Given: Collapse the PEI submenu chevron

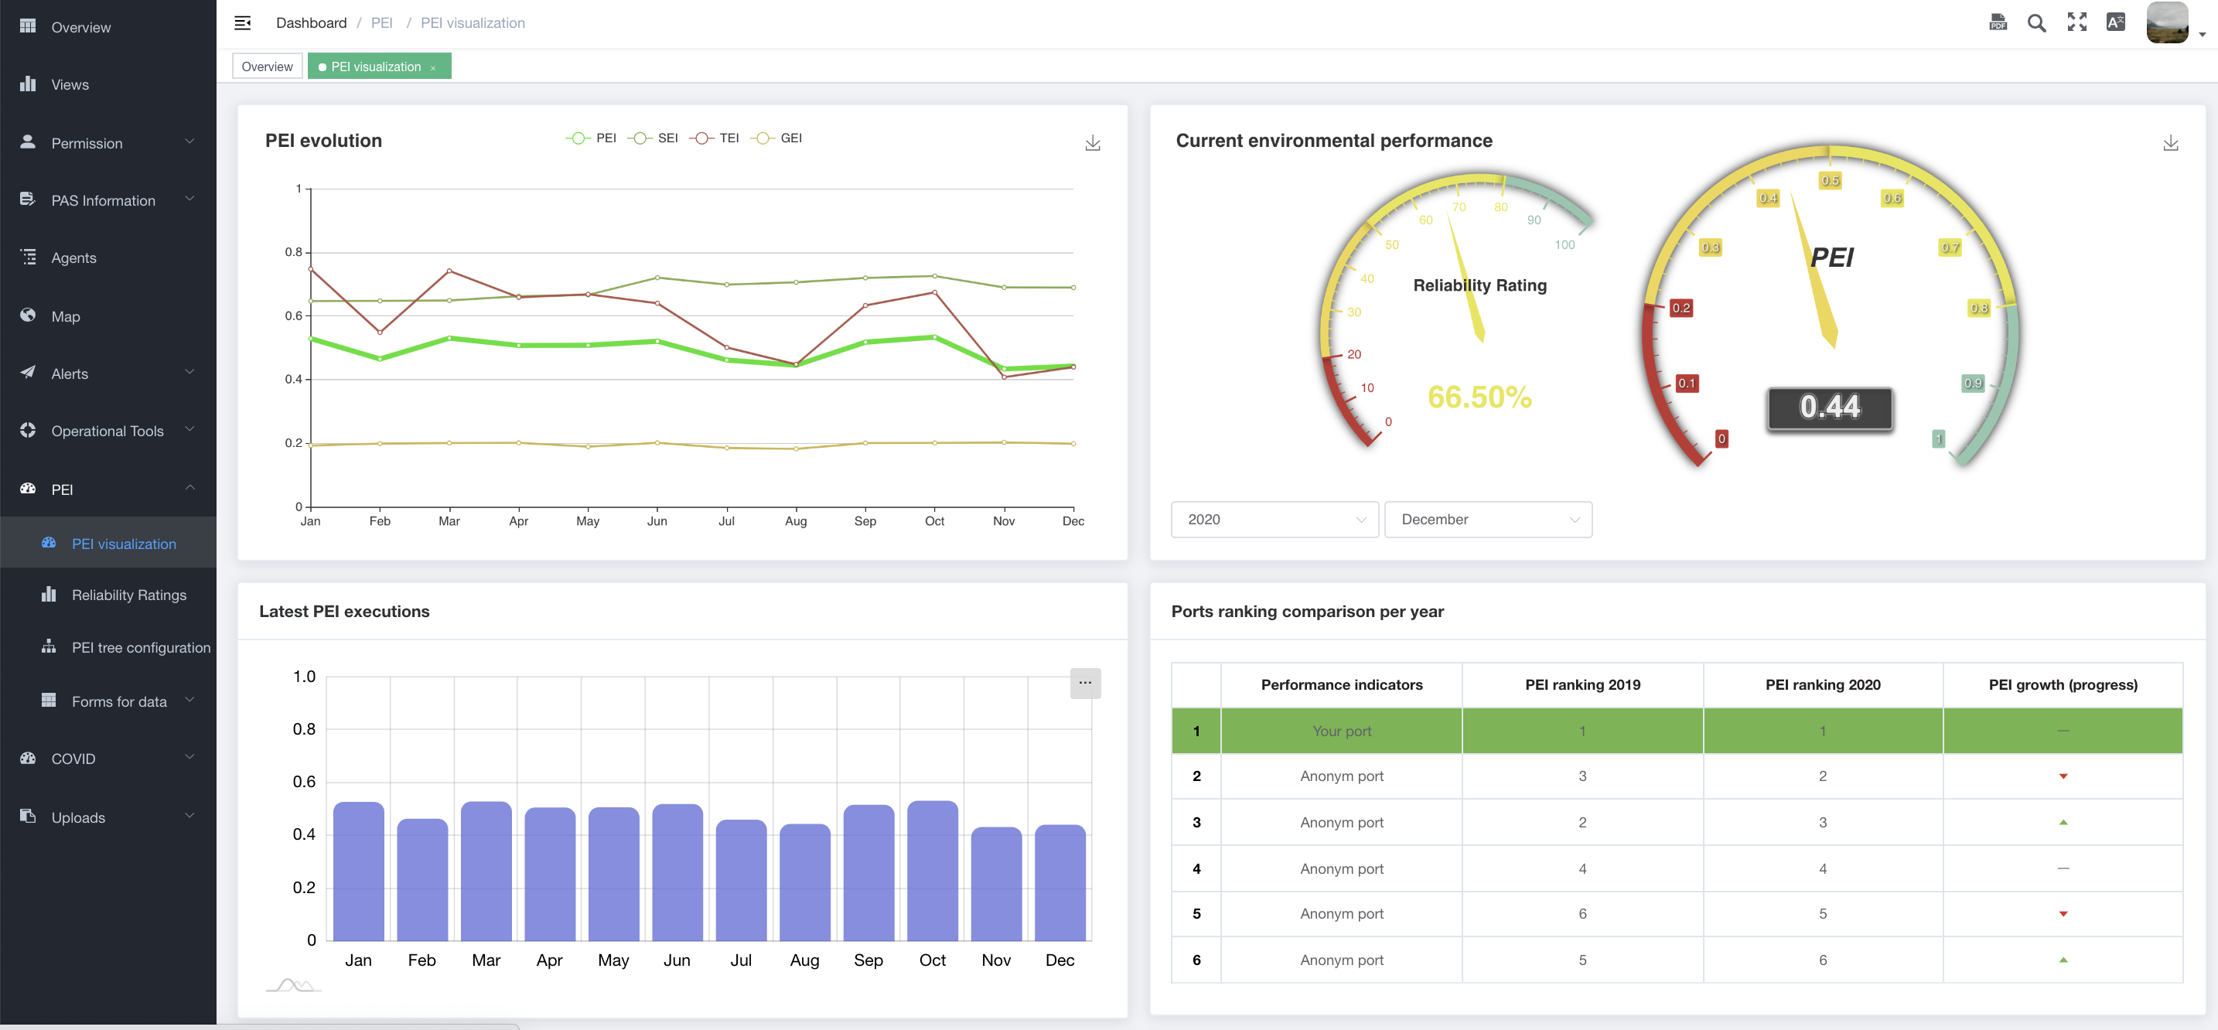Looking at the screenshot, I should coord(189,487).
